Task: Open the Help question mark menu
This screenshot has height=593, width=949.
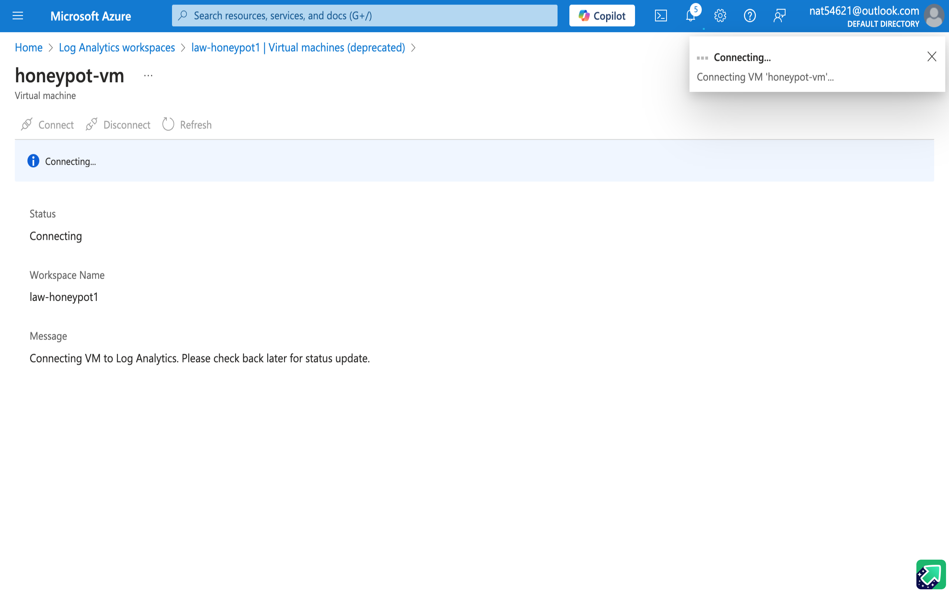Action: click(750, 16)
